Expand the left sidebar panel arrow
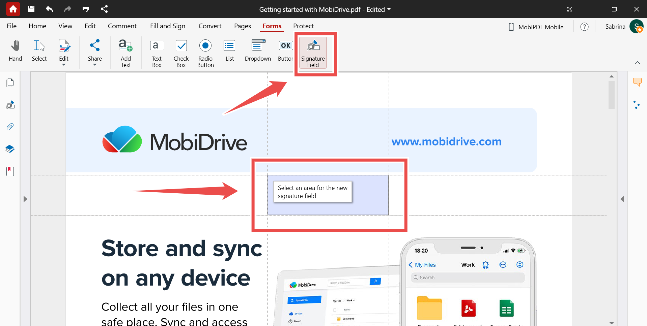Image resolution: width=647 pixels, height=326 pixels. [25, 199]
